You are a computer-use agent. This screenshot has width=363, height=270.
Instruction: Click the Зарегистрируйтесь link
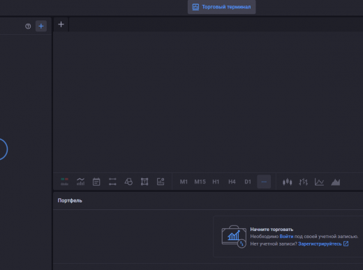pyautogui.click(x=320, y=244)
